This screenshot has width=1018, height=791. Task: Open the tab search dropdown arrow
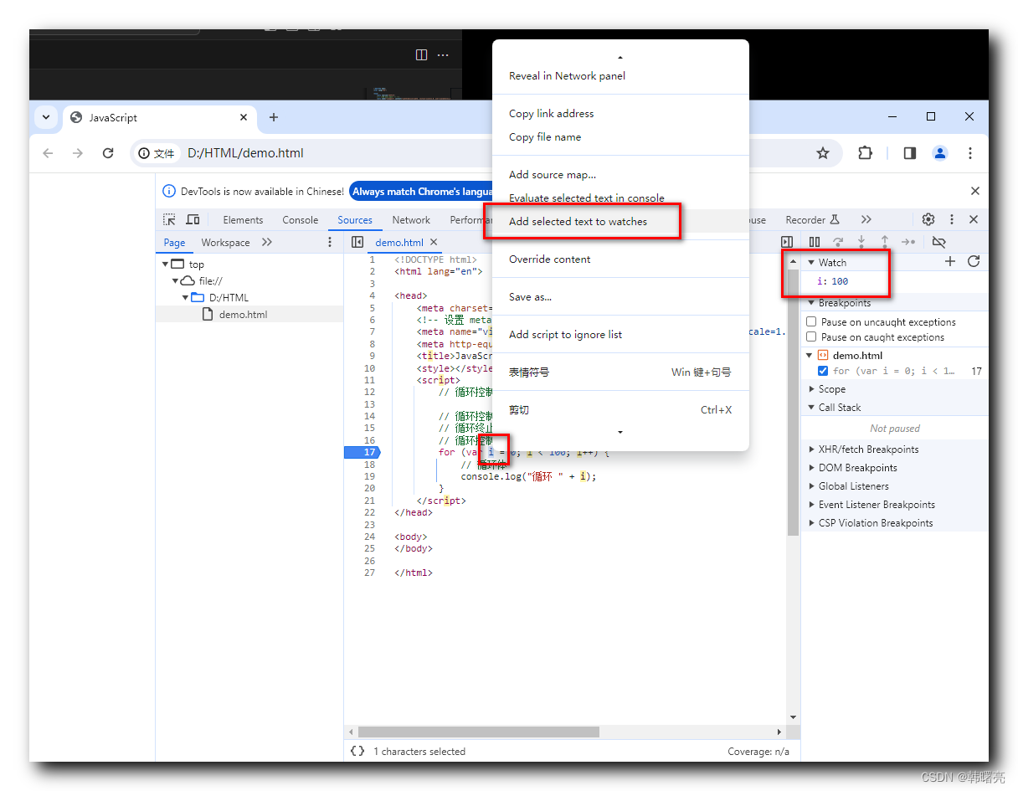coord(46,117)
